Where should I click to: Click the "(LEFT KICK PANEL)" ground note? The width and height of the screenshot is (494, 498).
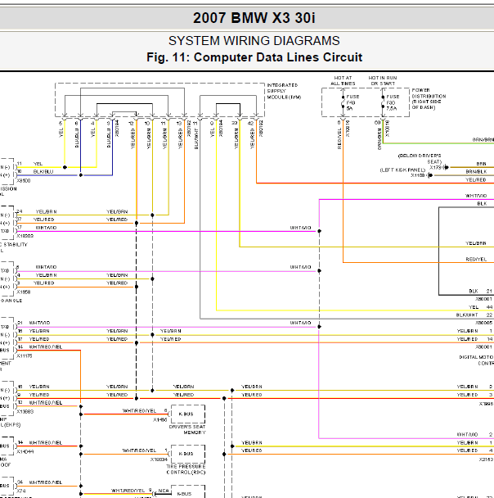(402, 170)
